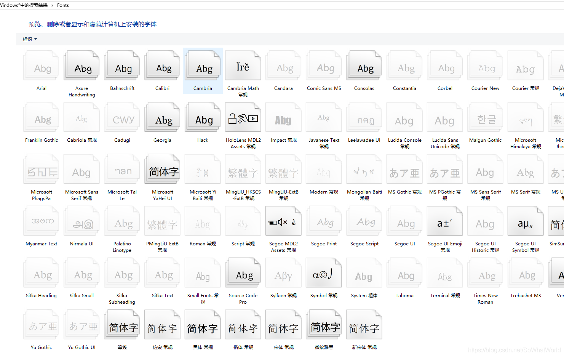The height and width of the screenshot is (357, 564).
Task: Select the Courier New font
Action: pos(485,65)
